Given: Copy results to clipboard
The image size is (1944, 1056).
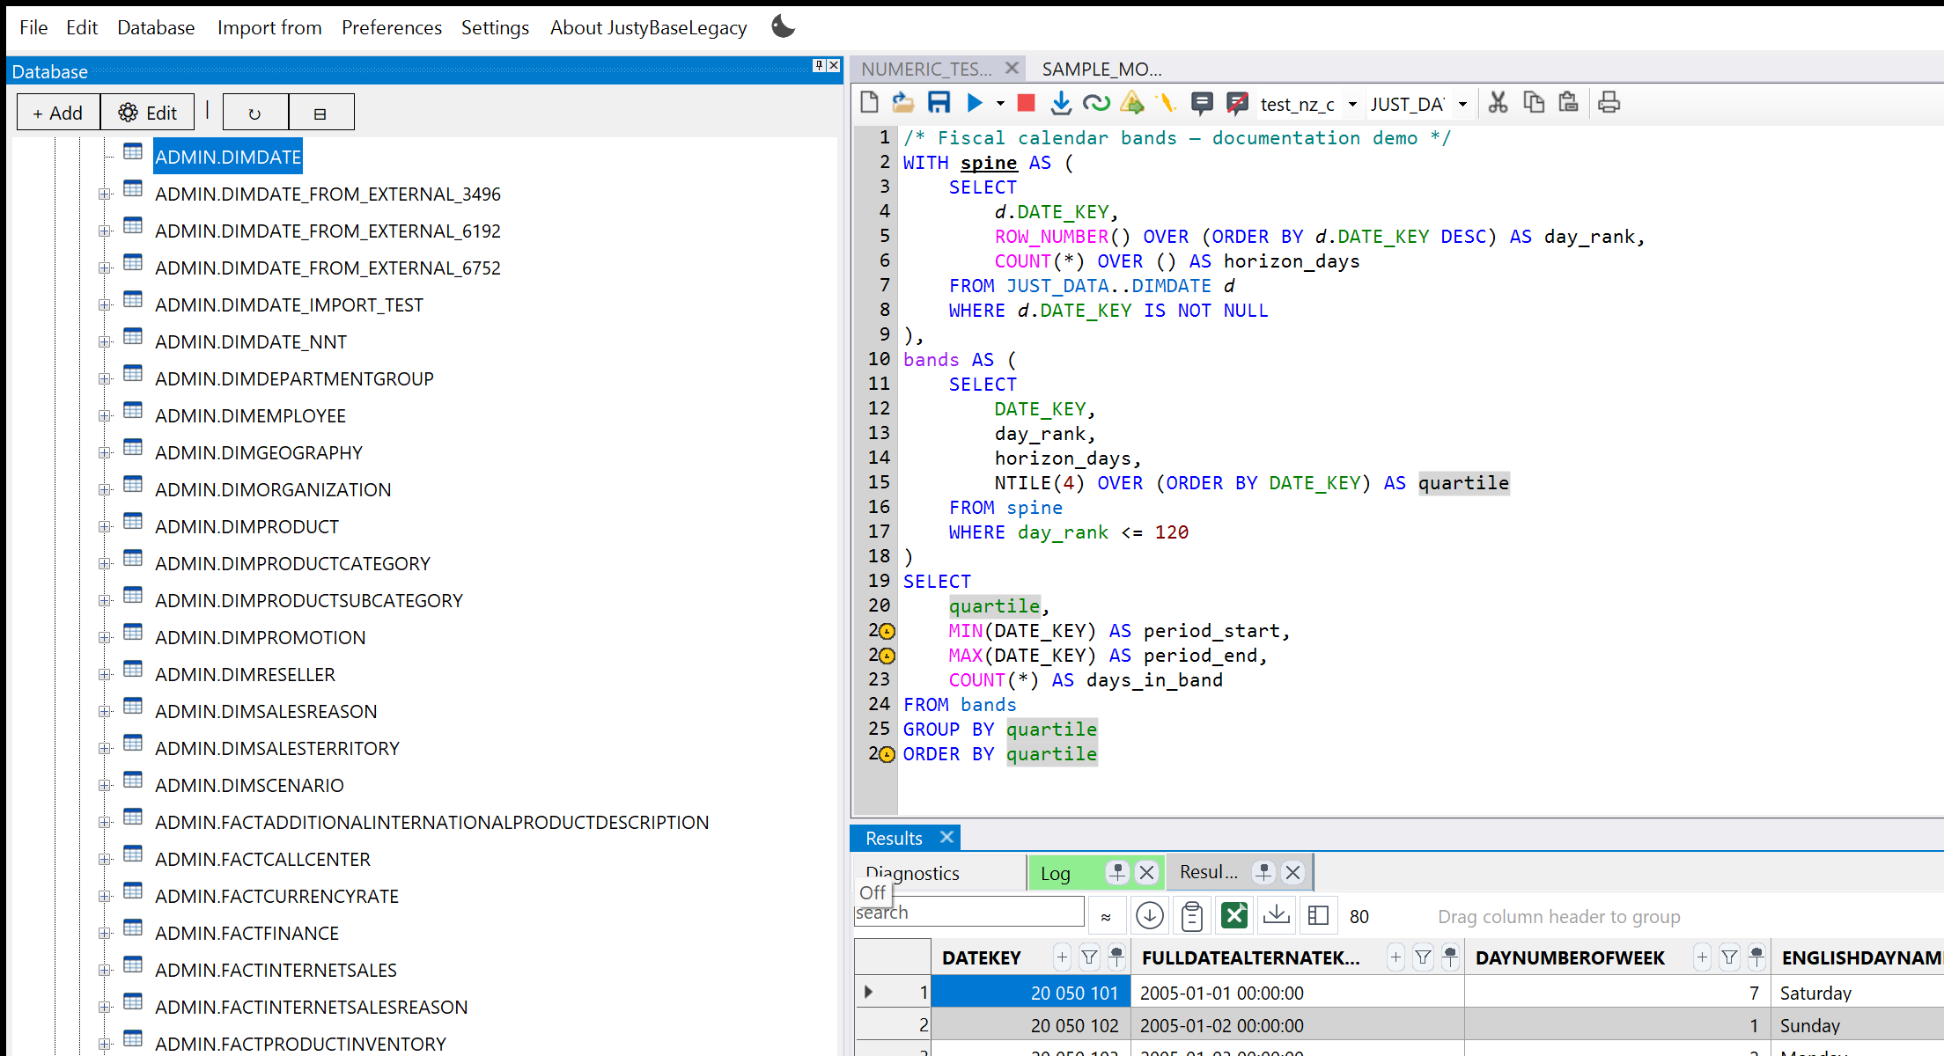Looking at the screenshot, I should point(1191,916).
